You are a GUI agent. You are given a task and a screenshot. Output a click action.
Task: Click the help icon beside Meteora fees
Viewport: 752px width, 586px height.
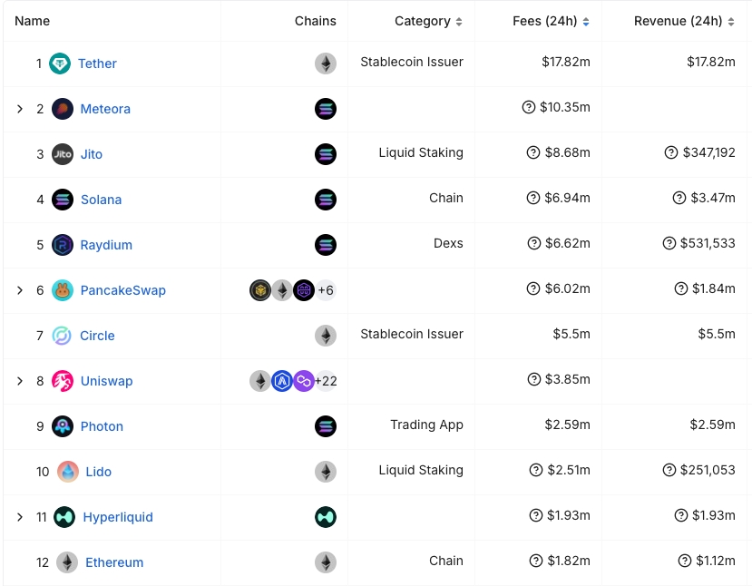pyautogui.click(x=529, y=107)
